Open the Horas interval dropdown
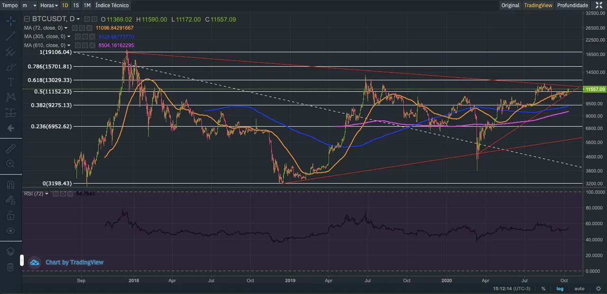607x294 pixels. click(49, 5)
